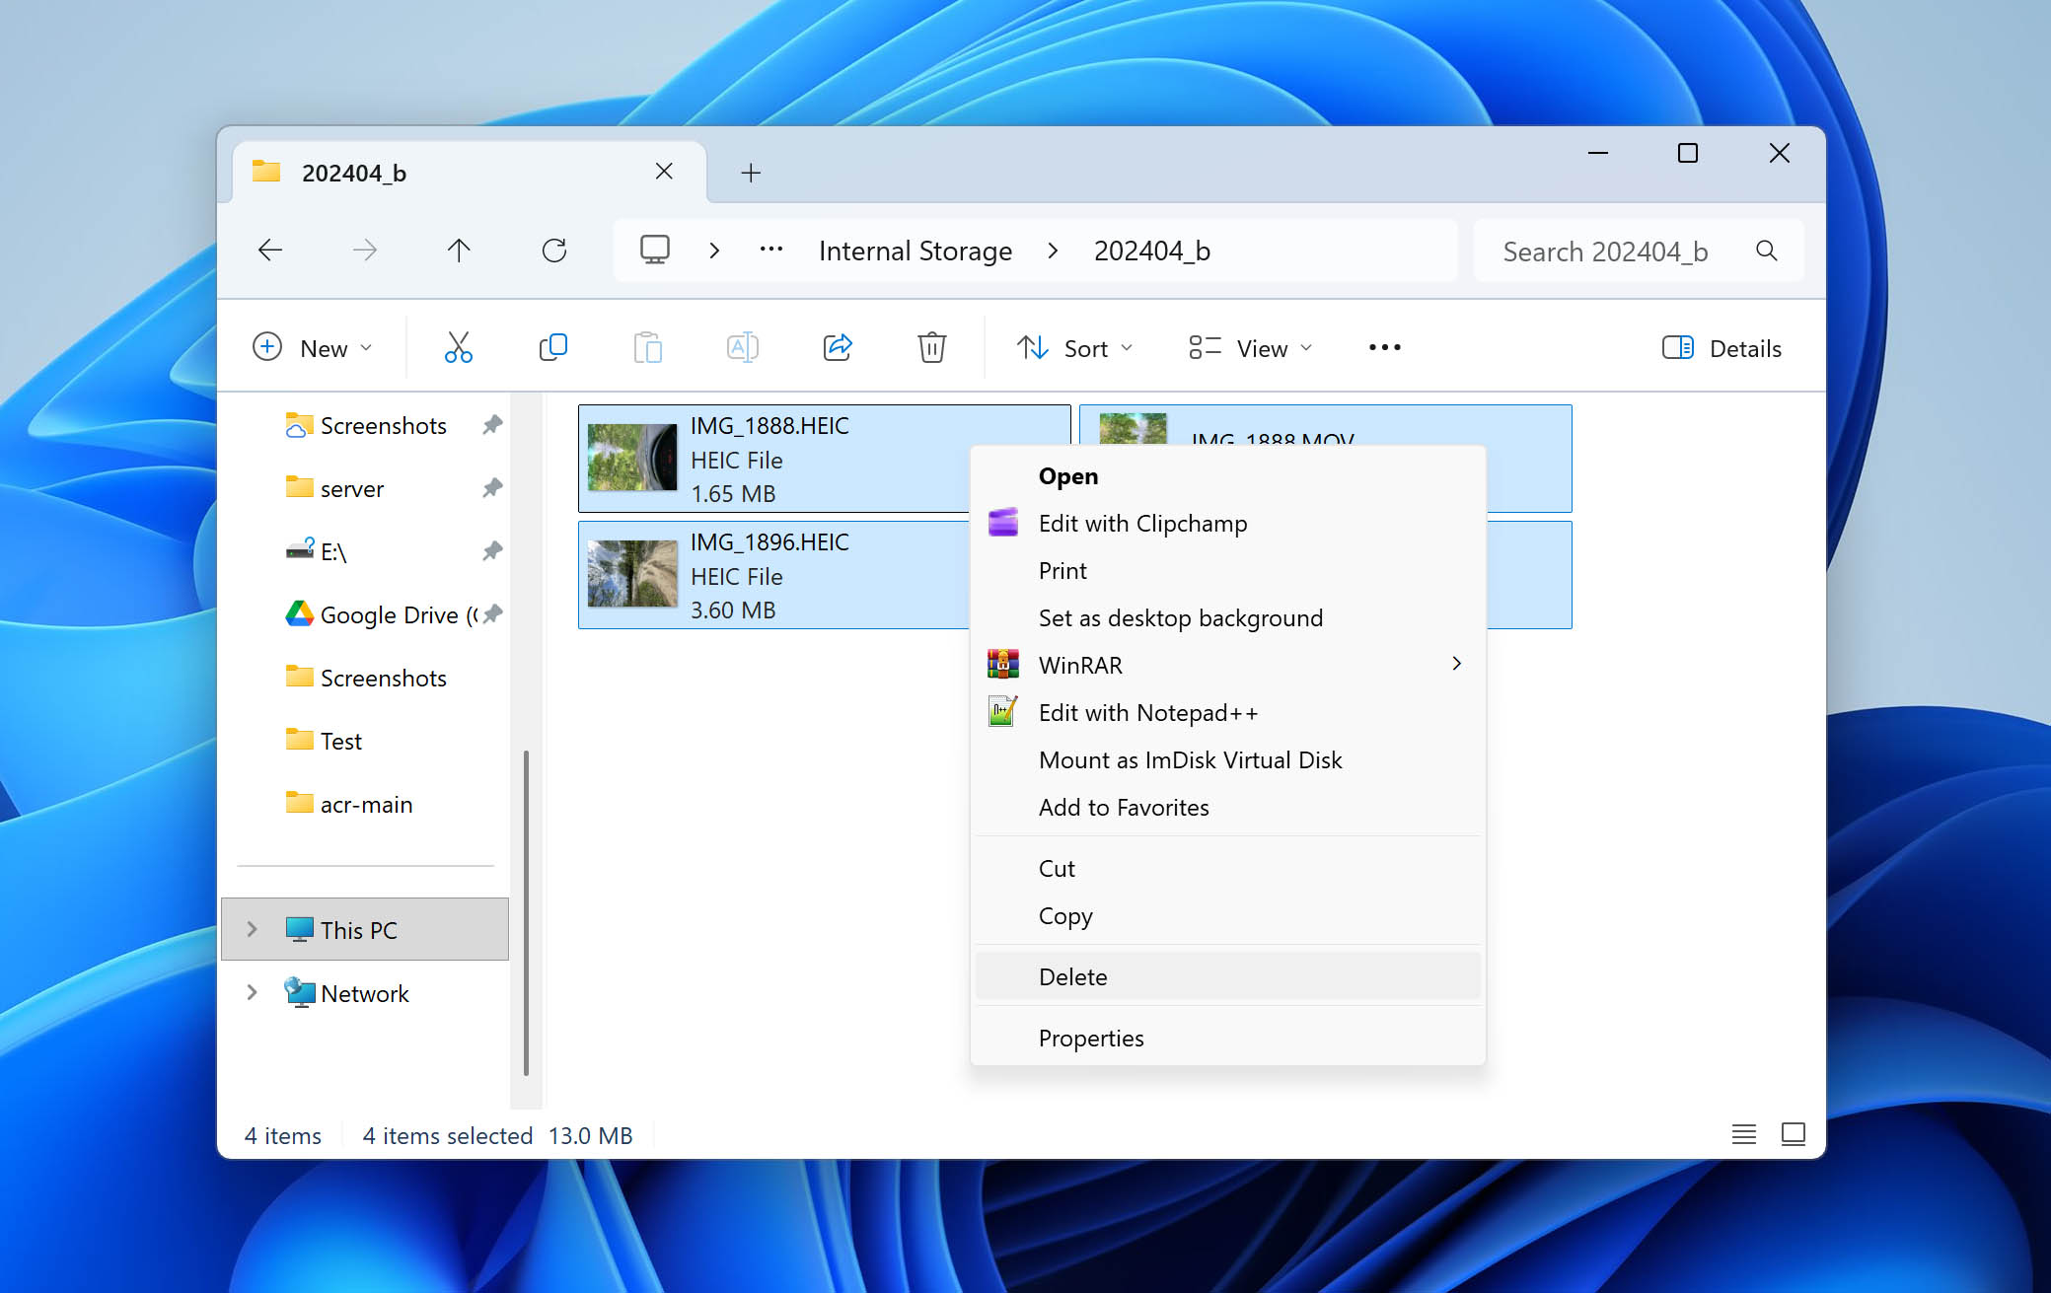Viewport: 2051px width, 1293px height.
Task: Click 202404_b in the breadcrumb path
Action: (x=1152, y=251)
